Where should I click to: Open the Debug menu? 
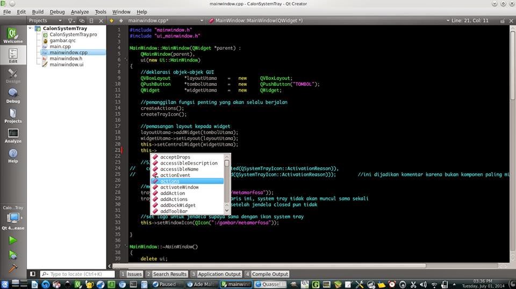(57, 12)
